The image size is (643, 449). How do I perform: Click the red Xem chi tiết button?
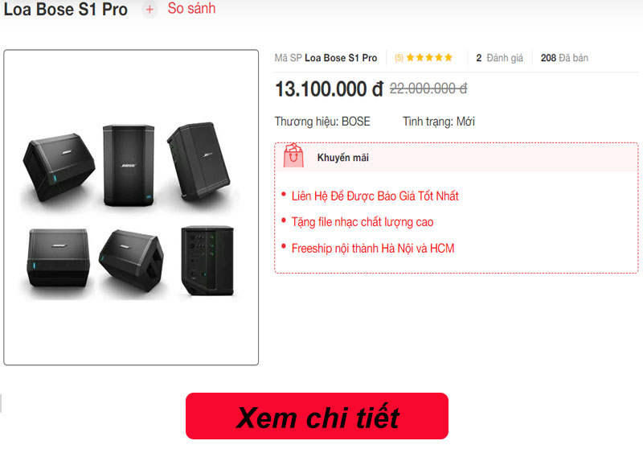[x=317, y=416]
